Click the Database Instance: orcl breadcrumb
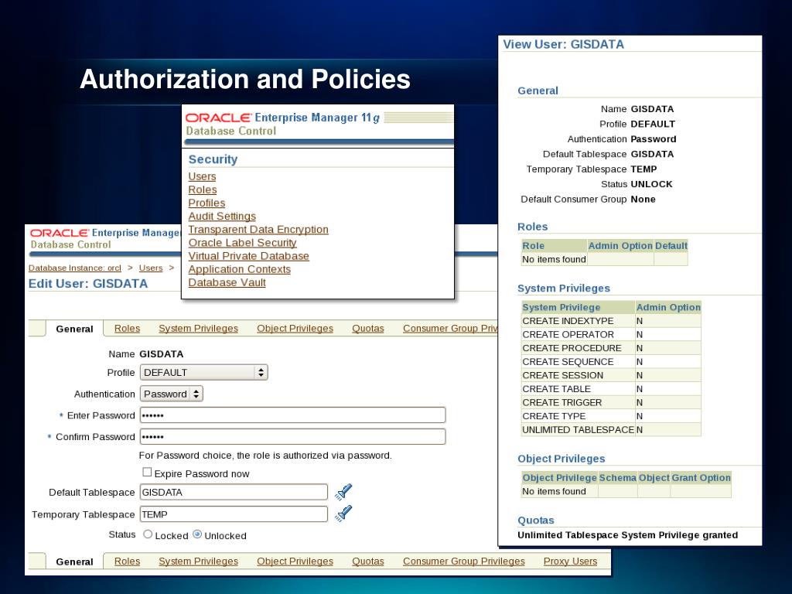This screenshot has width=792, height=594. coord(75,268)
